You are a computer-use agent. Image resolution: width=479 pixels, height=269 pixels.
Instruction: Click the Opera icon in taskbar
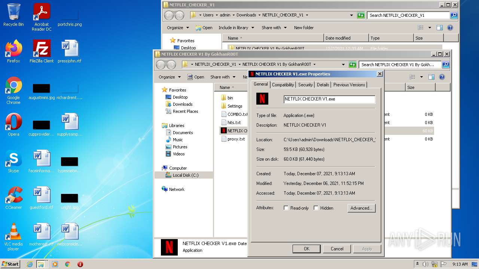tap(80, 264)
